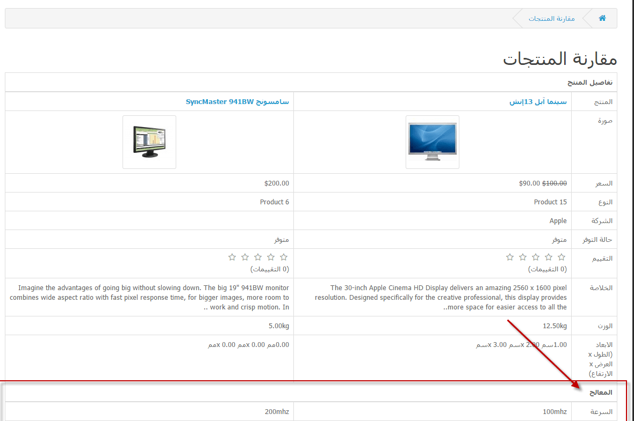Click the 200mhz speed value

pos(277,412)
